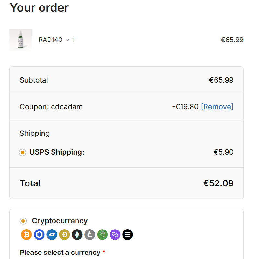
Task: Click the Solana icon
Action: pyautogui.click(x=128, y=234)
